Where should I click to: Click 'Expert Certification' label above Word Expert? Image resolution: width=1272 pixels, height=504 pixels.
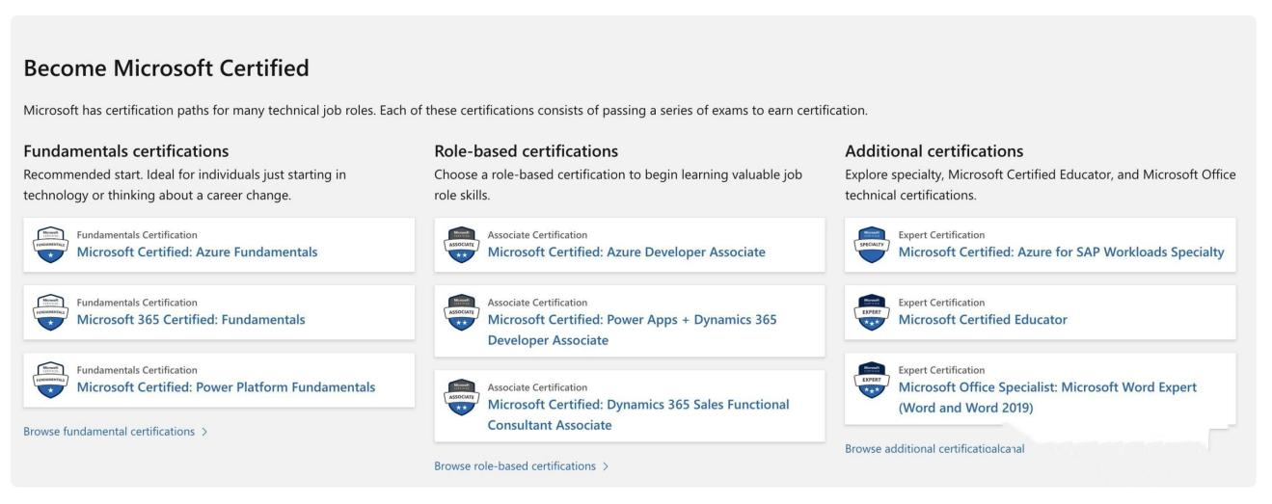point(942,369)
